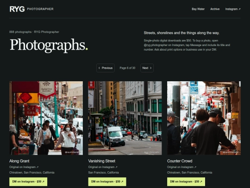
Task: Open the Instagram link in the header
Action: 232,9
